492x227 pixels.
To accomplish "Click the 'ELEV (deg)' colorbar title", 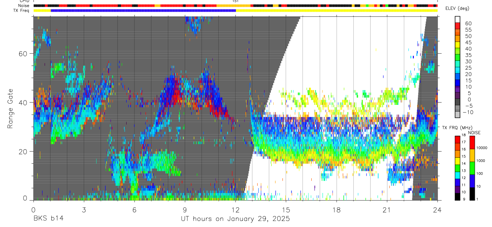I will click(457, 8).
